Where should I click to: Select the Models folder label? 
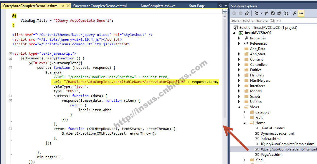pos(256,91)
